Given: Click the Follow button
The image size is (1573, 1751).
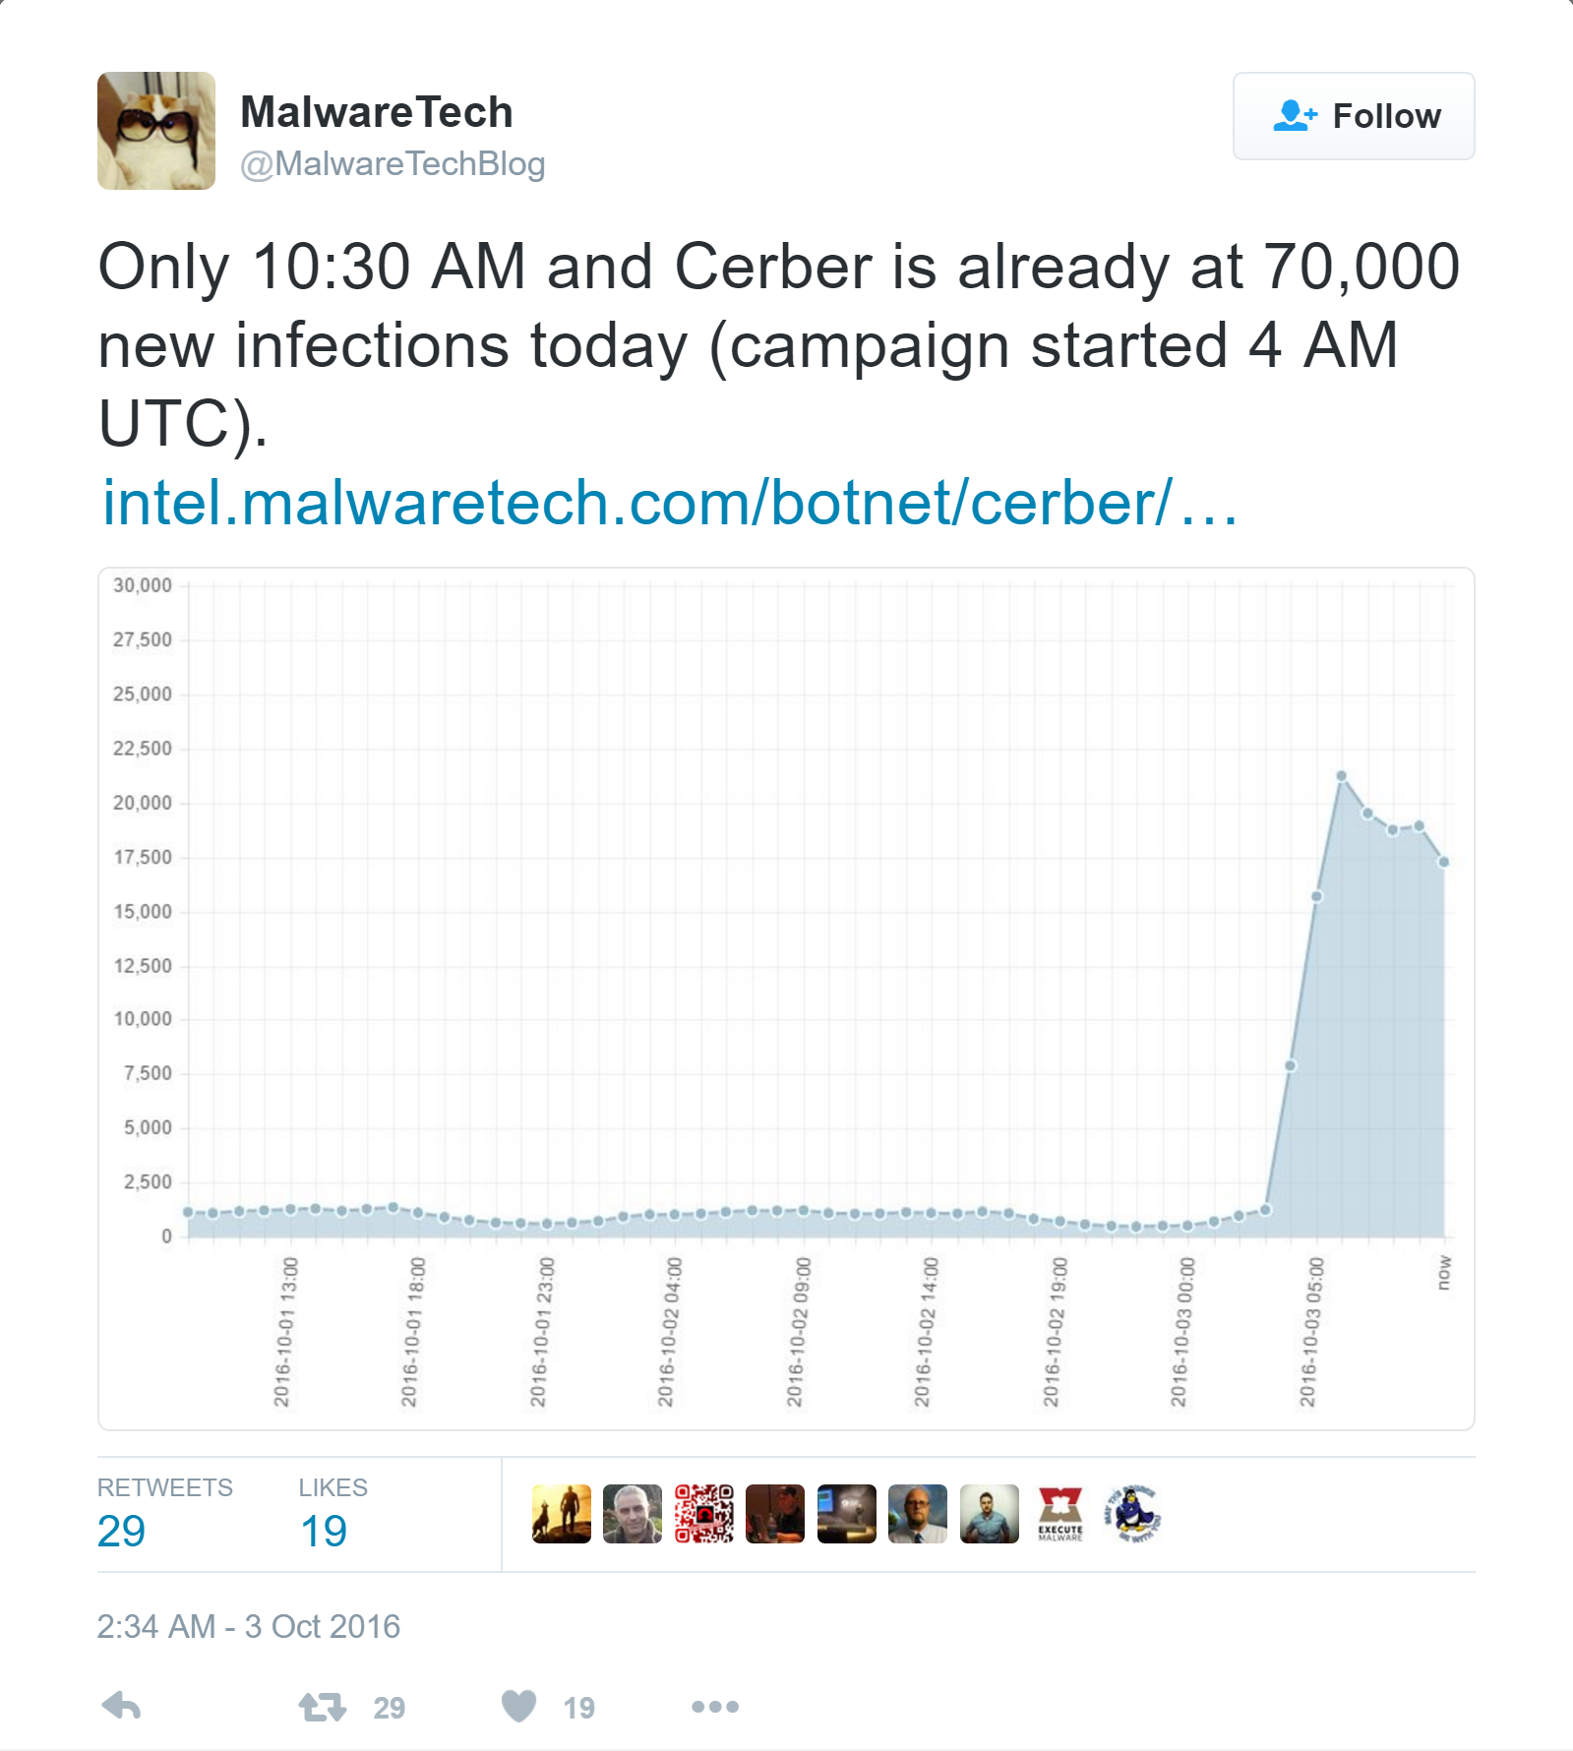Looking at the screenshot, I should pyautogui.click(x=1353, y=115).
